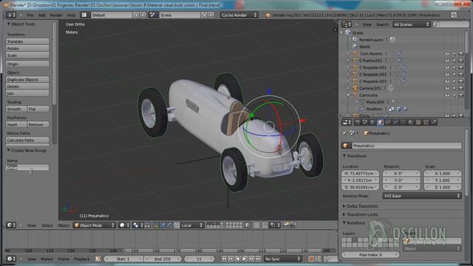The height and width of the screenshot is (266, 473).
Task: Select C Puerta.001 object in outliner
Action: tap(371, 61)
